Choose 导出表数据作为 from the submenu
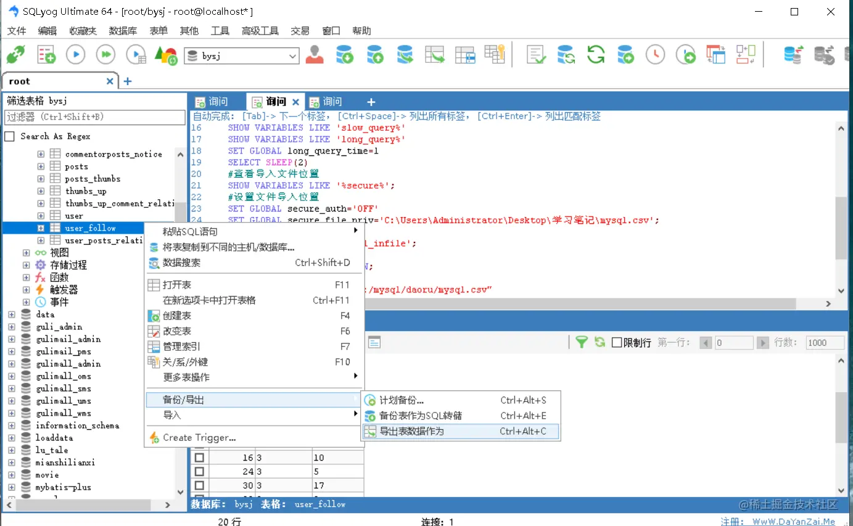The image size is (853, 526). [x=460, y=432]
